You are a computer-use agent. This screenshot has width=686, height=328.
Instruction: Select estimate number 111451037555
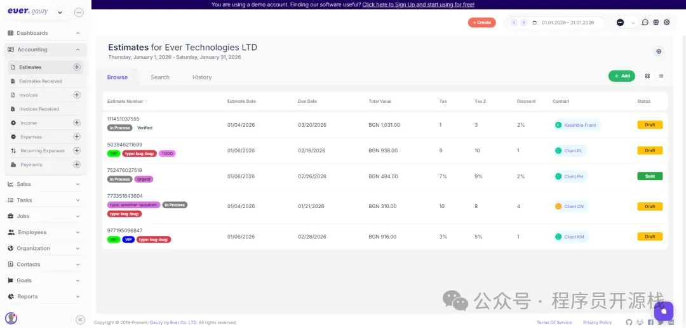point(123,119)
